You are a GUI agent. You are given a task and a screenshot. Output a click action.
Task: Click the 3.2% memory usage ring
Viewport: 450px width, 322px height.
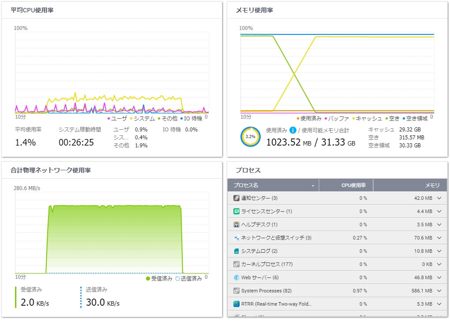coord(250,137)
